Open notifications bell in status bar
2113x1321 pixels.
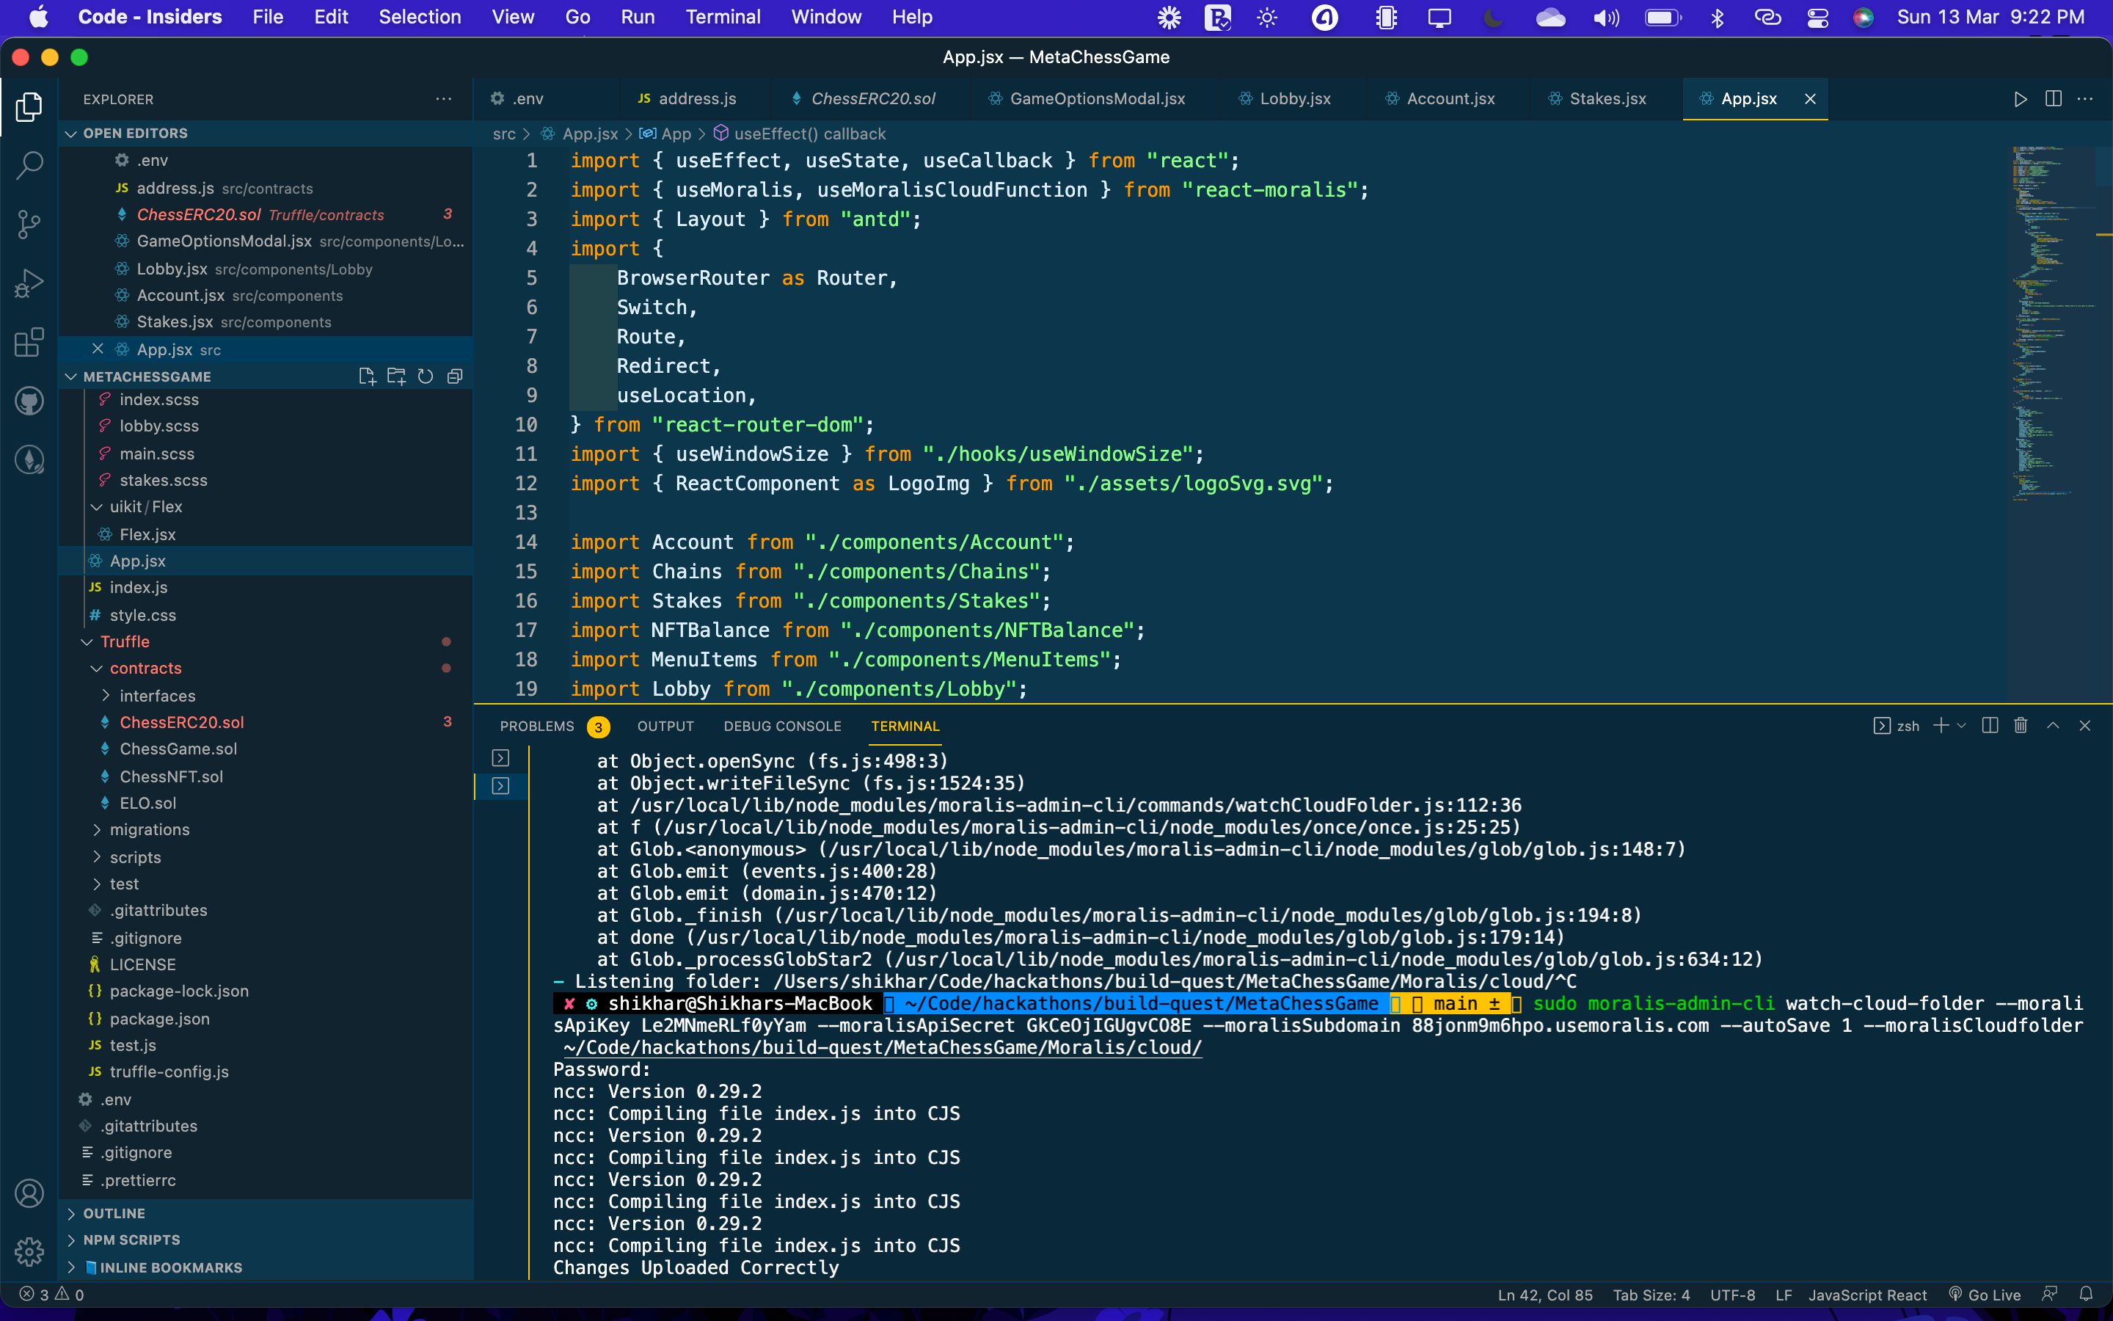point(2086,1294)
